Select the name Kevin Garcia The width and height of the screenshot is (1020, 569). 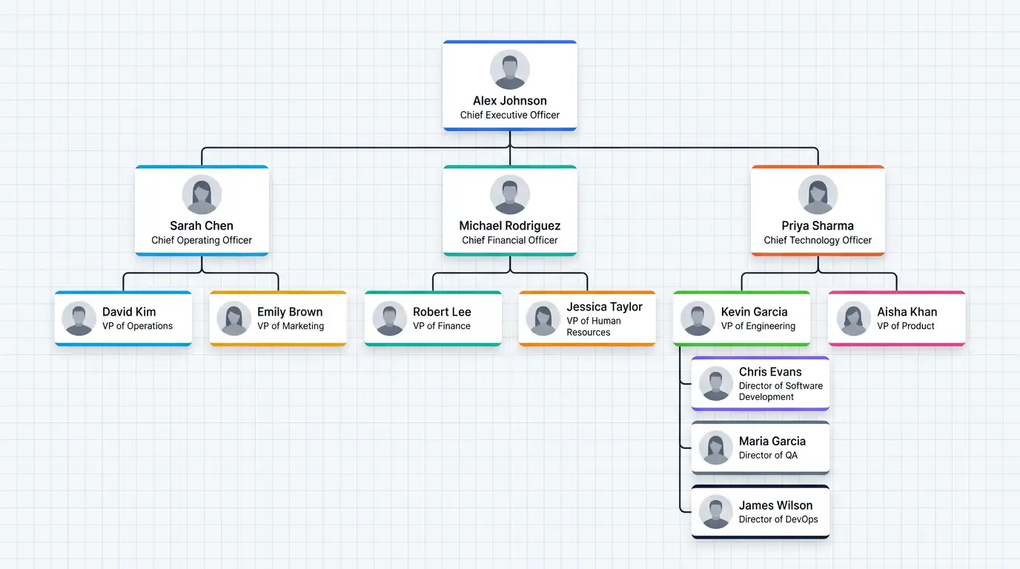point(755,312)
